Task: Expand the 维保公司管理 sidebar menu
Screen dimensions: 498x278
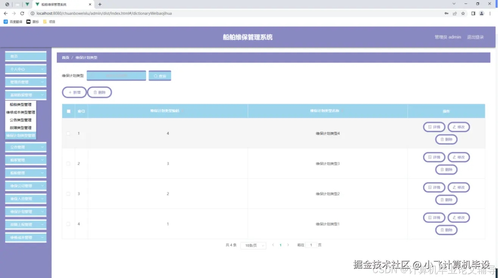Action: pyautogui.click(x=26, y=186)
